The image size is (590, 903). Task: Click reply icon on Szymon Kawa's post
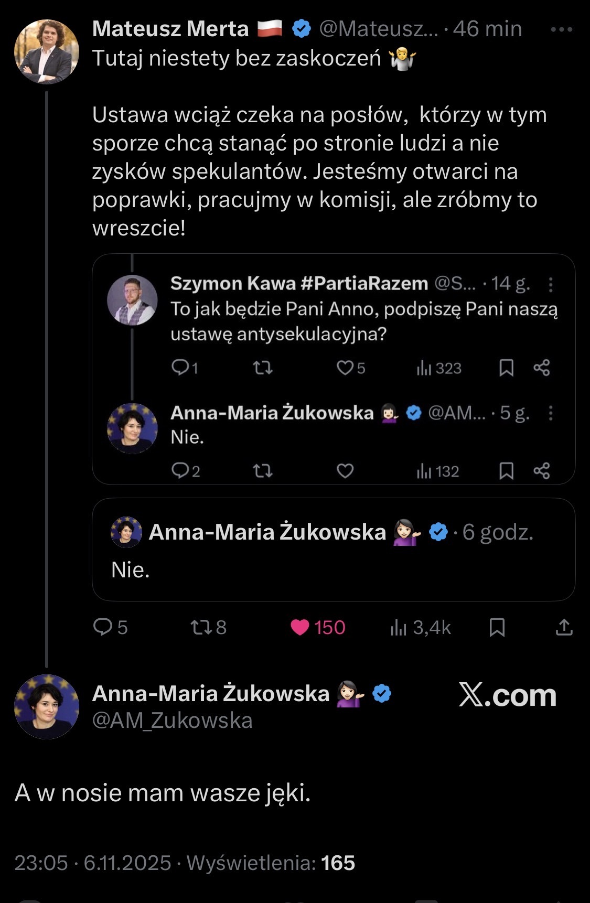180,368
